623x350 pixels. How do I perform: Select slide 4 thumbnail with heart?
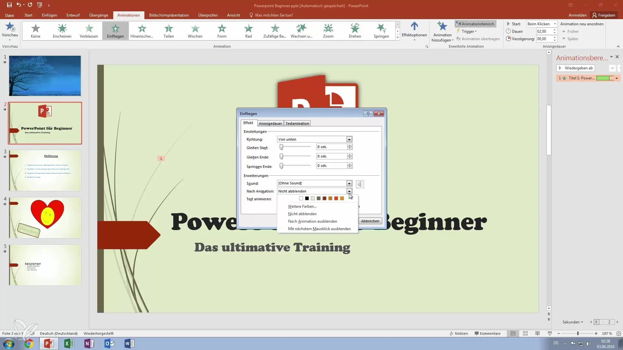[x=45, y=217]
